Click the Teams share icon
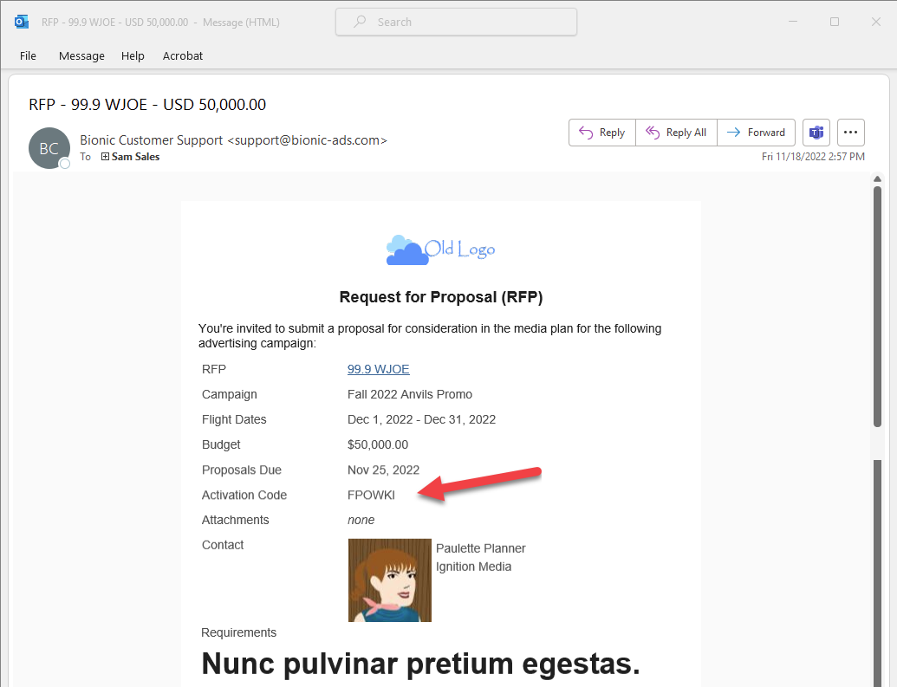 [816, 133]
